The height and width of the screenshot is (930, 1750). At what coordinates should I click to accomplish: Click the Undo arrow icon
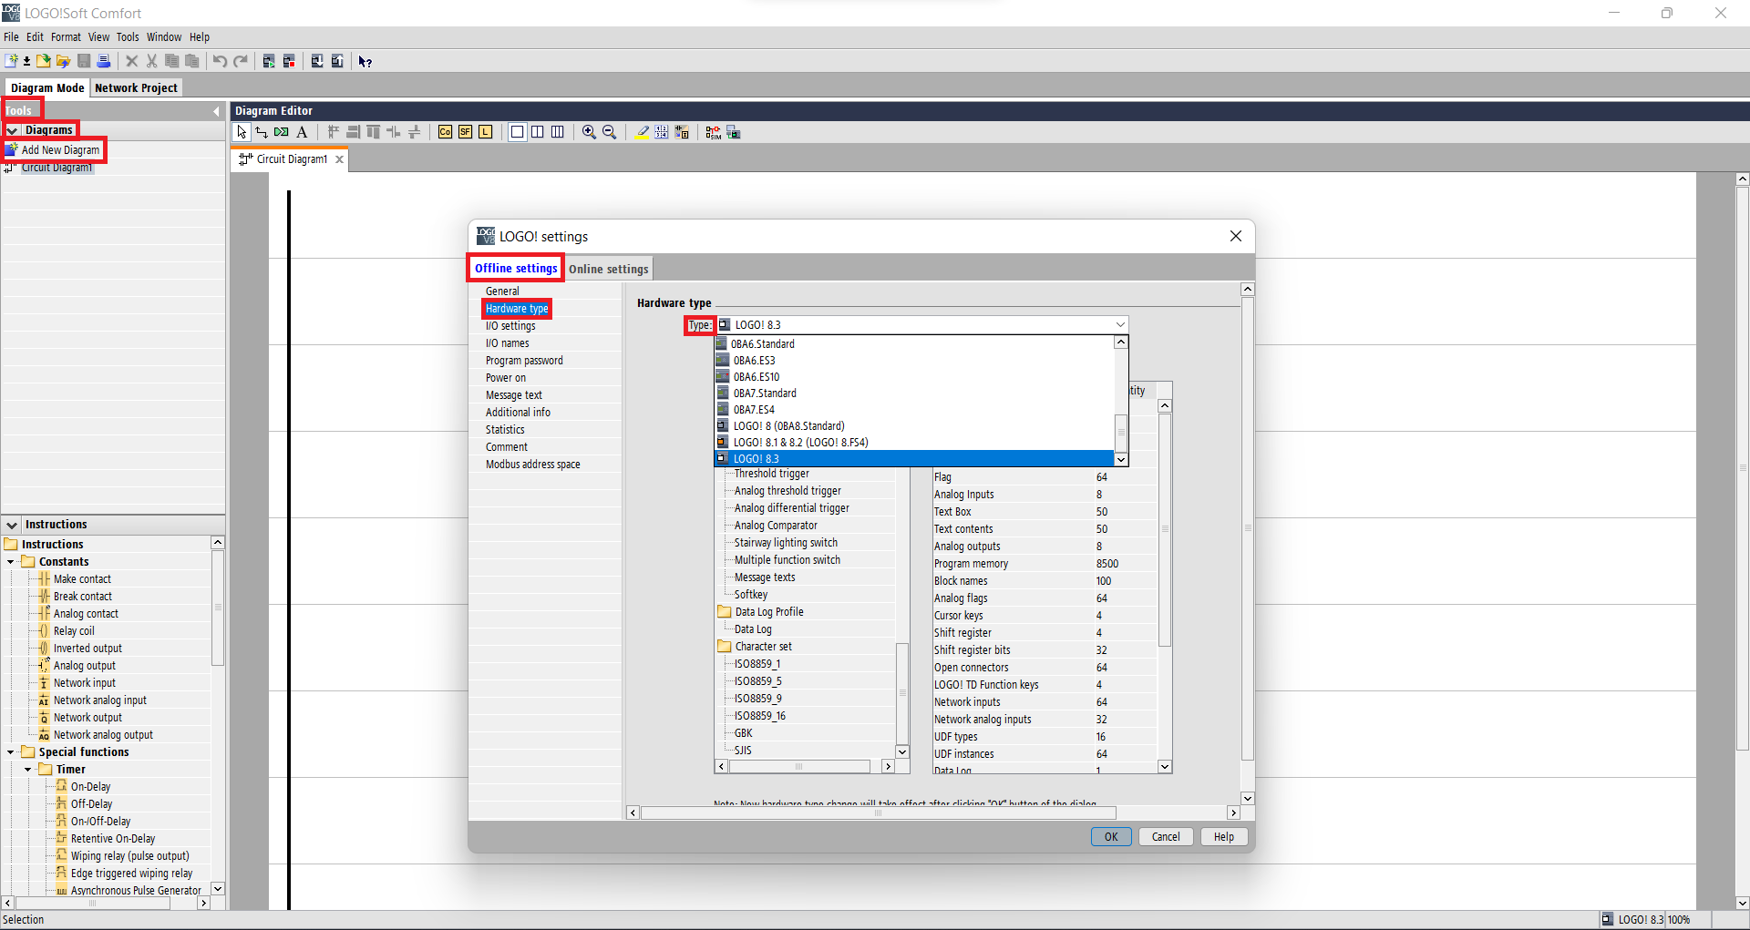coord(220,61)
